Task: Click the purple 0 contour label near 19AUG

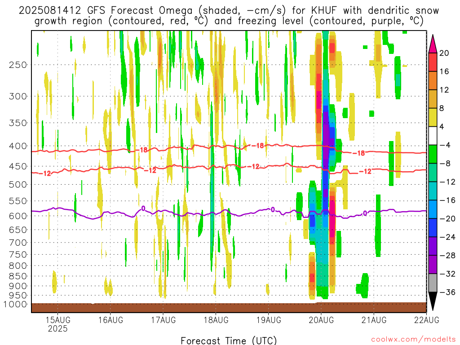Action: pyautogui.click(x=273, y=209)
